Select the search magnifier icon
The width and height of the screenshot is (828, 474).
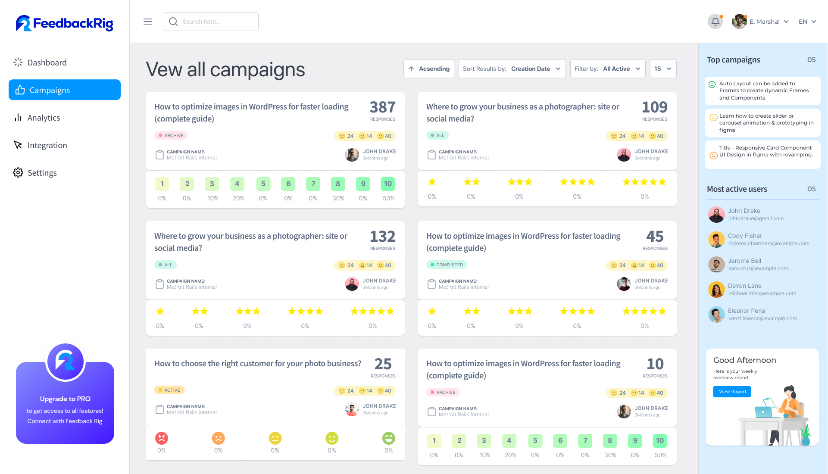[174, 21]
